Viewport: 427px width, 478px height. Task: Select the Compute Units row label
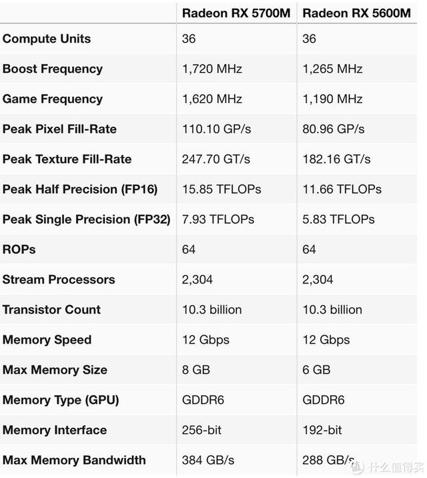[x=47, y=39]
